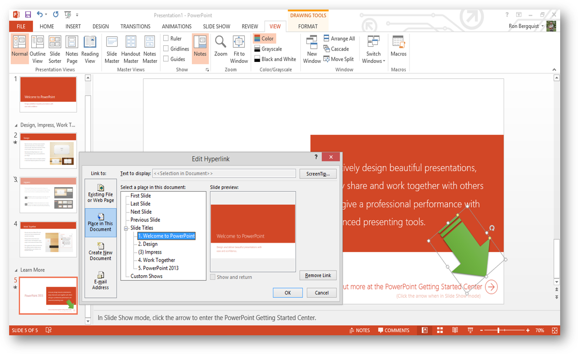Click the New Window icon
This screenshot has width=578, height=354.
coord(312,42)
